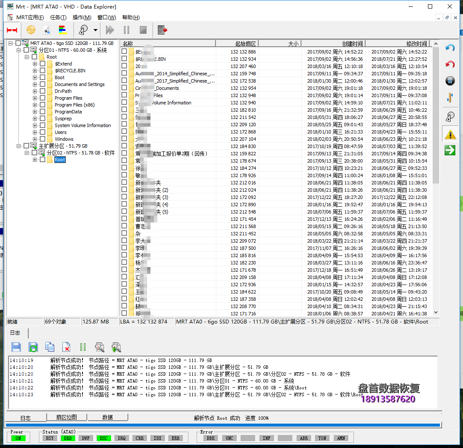Click the blue floppy save log icon
Screen dimensions: 463x448
pos(16,347)
